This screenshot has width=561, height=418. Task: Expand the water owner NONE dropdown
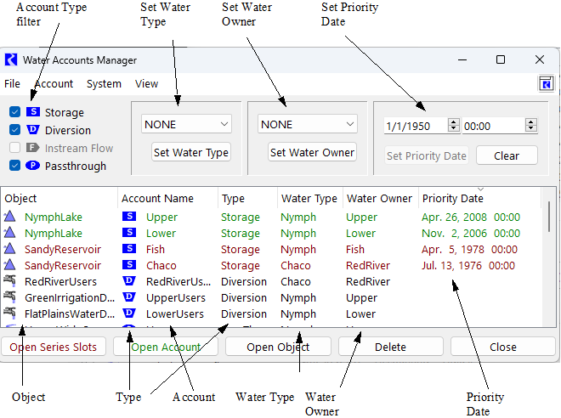point(307,124)
